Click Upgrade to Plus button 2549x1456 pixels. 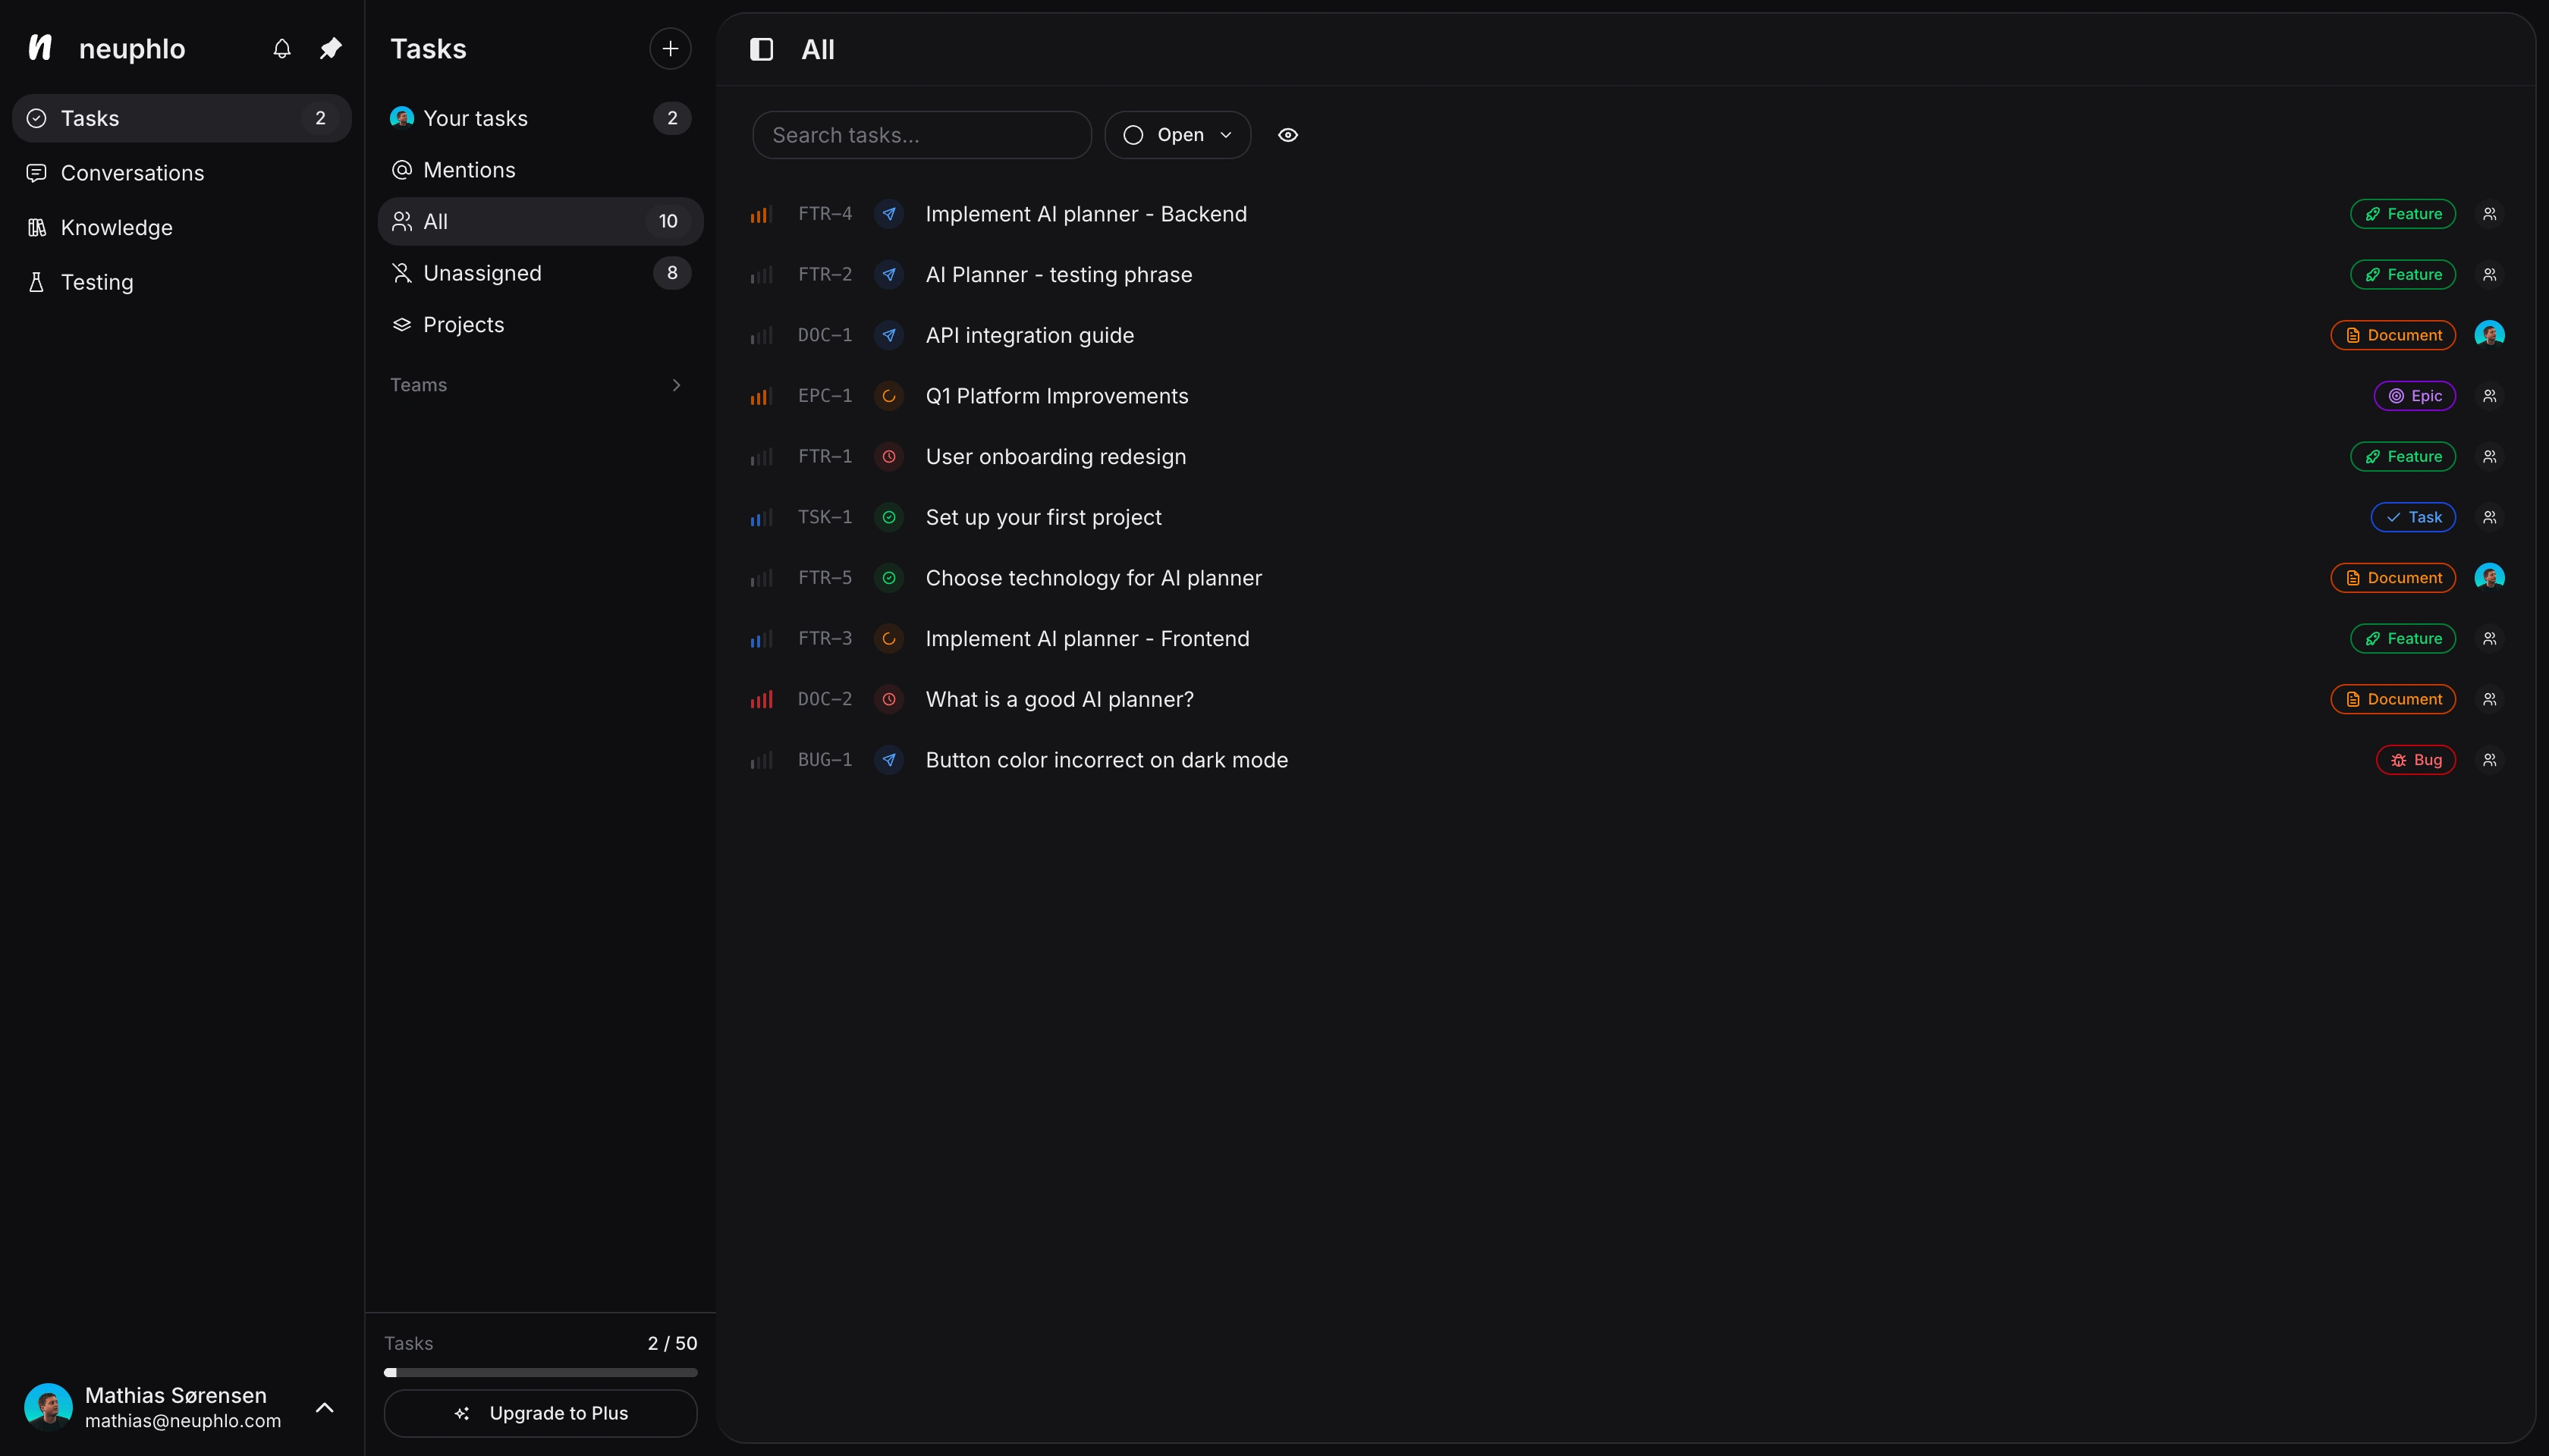pos(540,1413)
